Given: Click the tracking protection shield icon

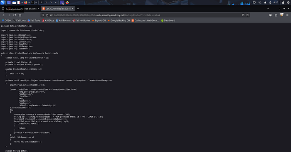Looking at the screenshot, I should [x=43, y=15].
